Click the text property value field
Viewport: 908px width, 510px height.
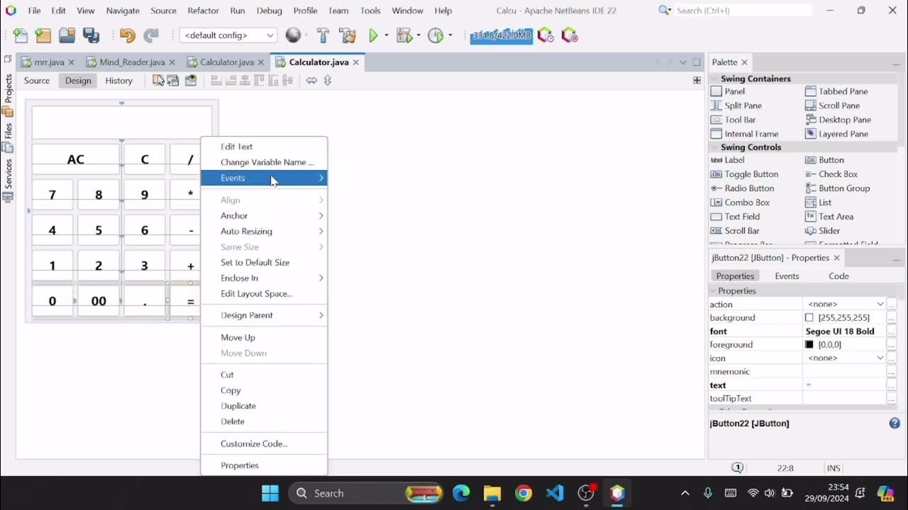point(844,385)
